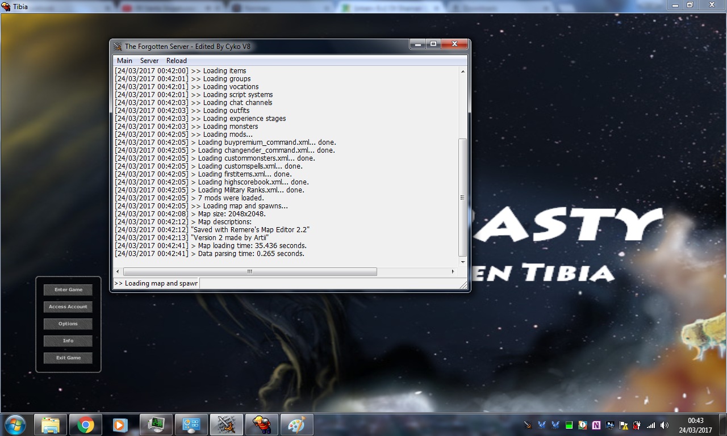
Task: Click Access Account button
Action: pyautogui.click(x=68, y=307)
